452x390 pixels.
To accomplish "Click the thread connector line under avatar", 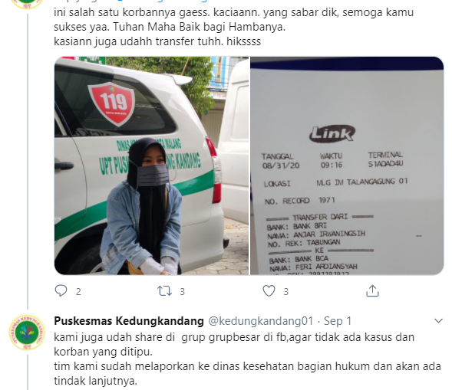I will [x=28, y=159].
